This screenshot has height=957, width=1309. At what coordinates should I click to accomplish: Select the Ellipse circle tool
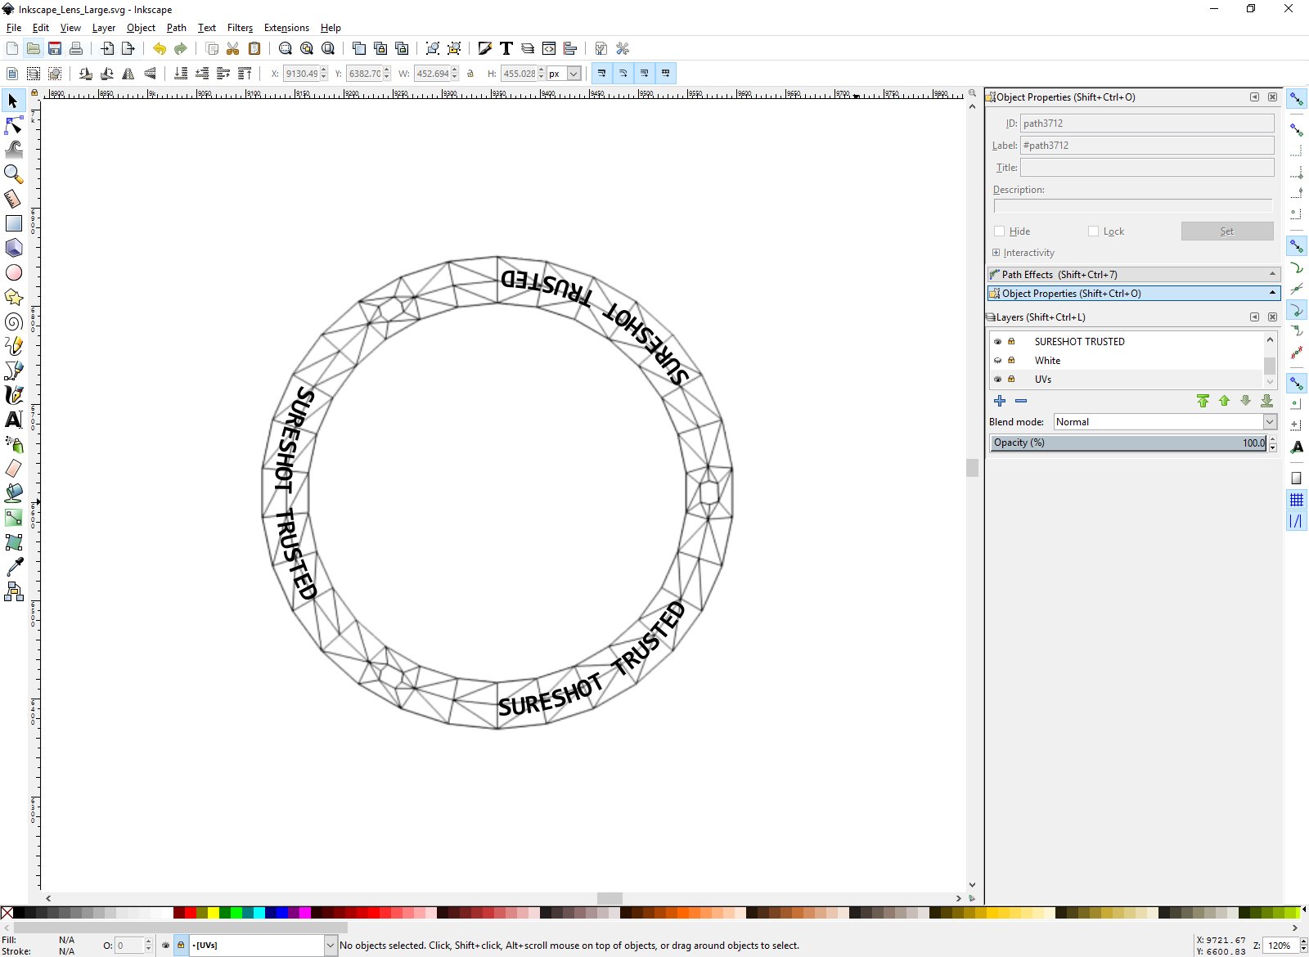[13, 272]
